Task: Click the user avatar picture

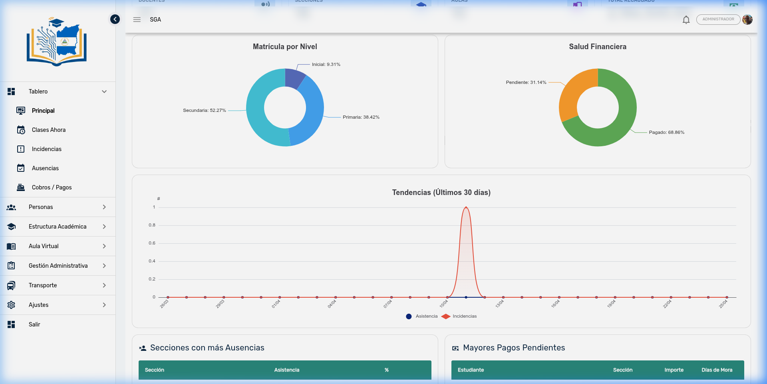Action: [747, 20]
